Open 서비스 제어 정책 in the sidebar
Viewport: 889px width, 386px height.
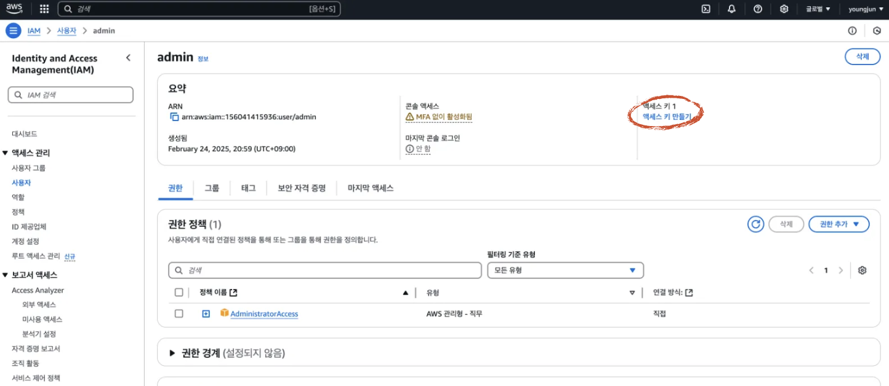pyautogui.click(x=36, y=378)
